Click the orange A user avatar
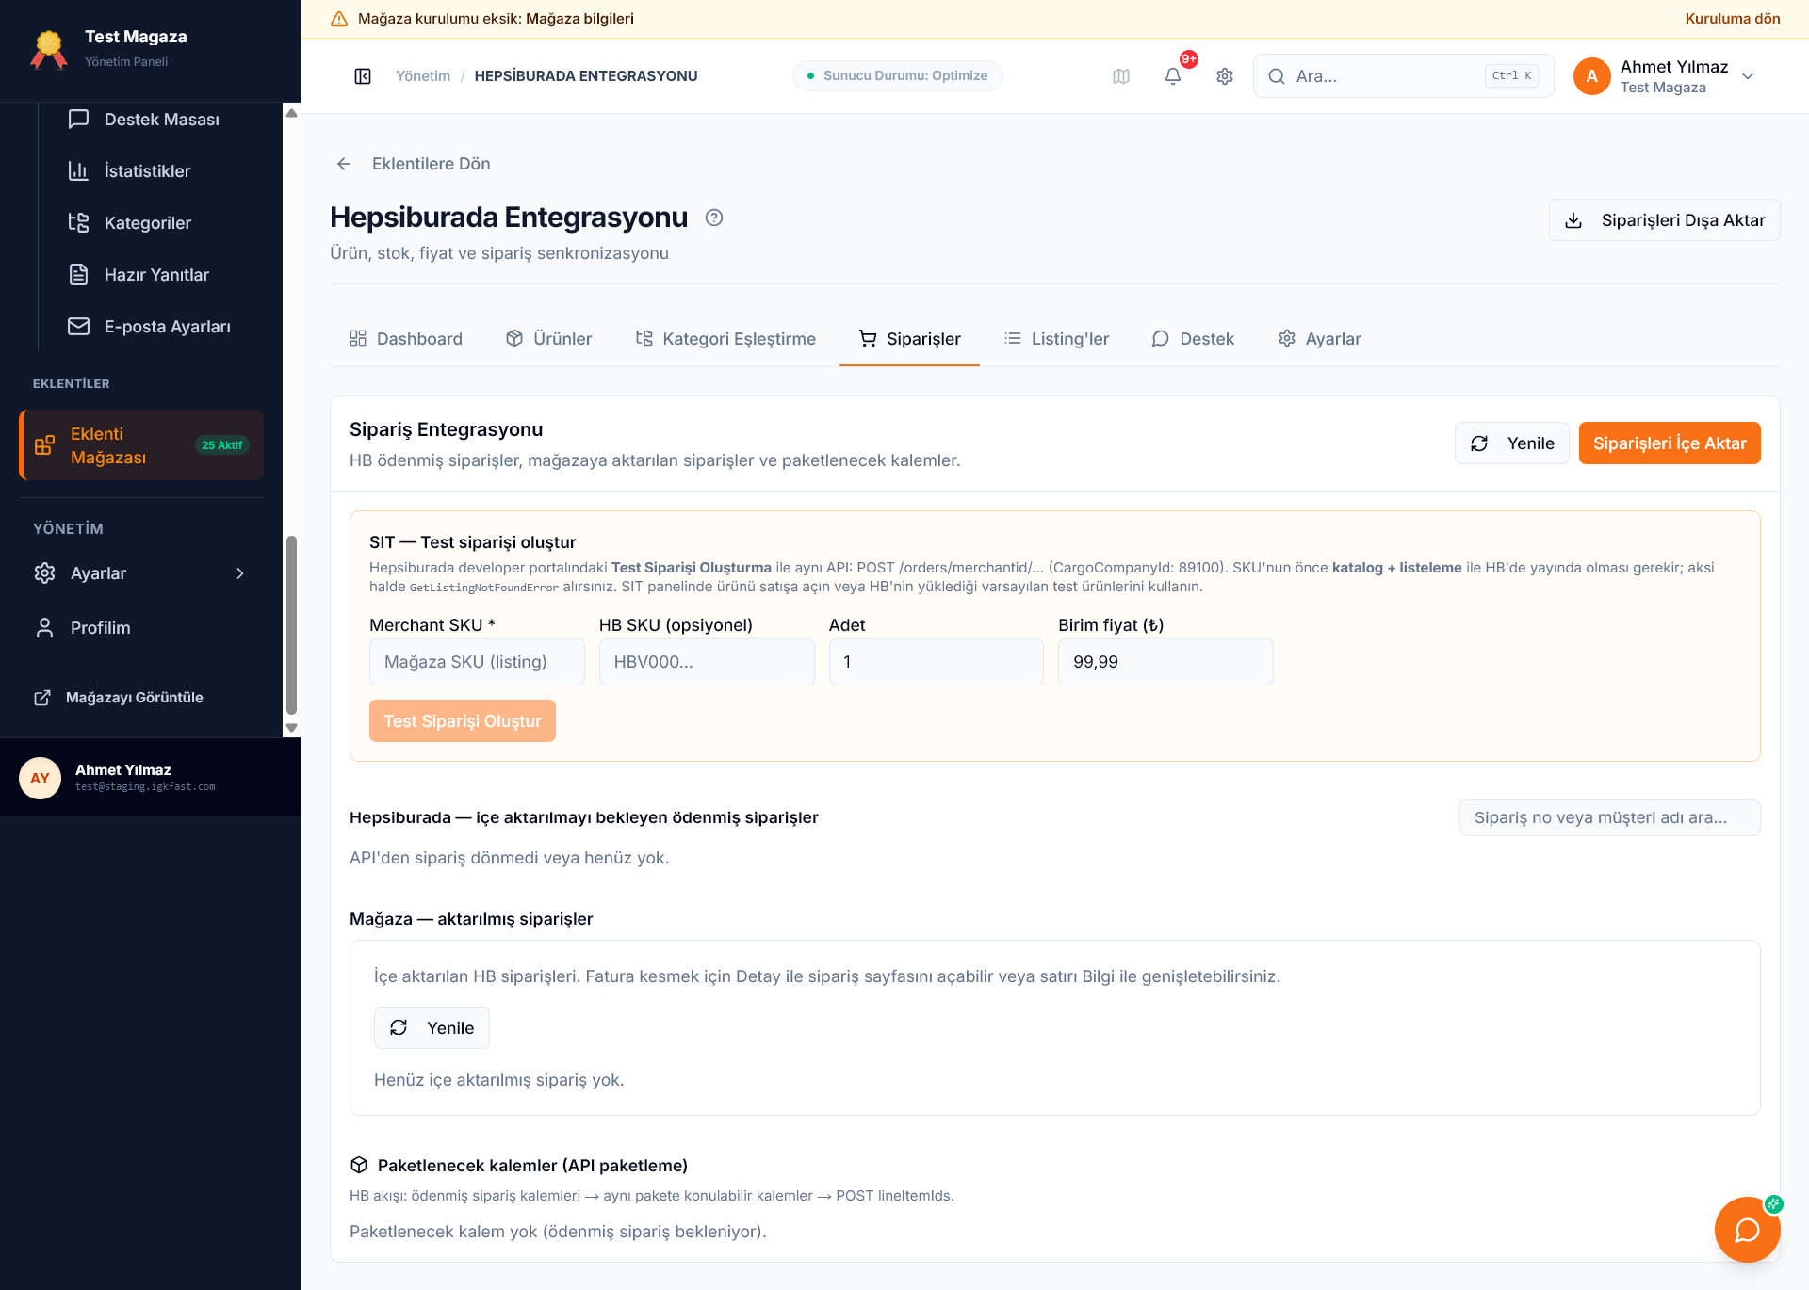Image resolution: width=1809 pixels, height=1290 pixels. pos(1592,76)
